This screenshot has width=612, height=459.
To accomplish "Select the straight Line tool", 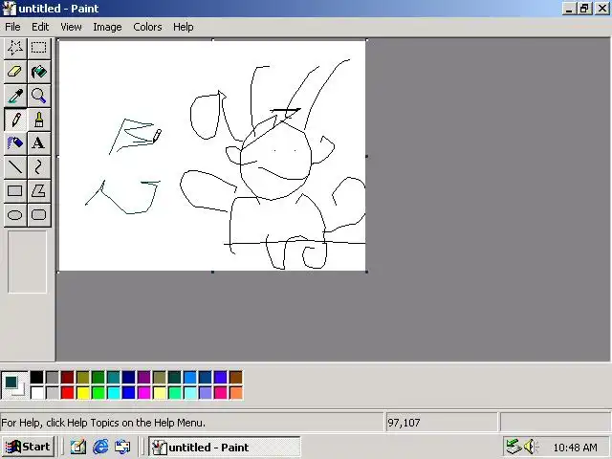I will [15, 167].
